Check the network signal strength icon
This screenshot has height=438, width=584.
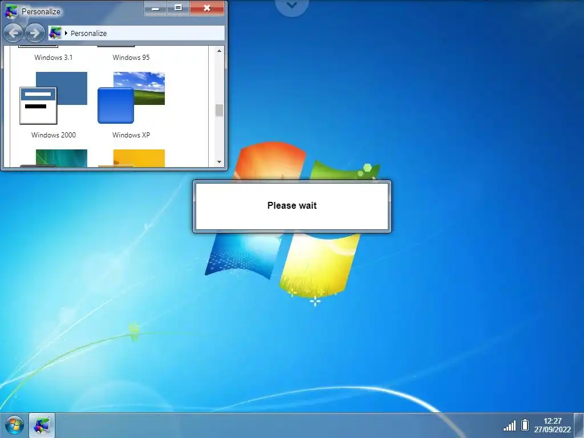click(x=509, y=425)
